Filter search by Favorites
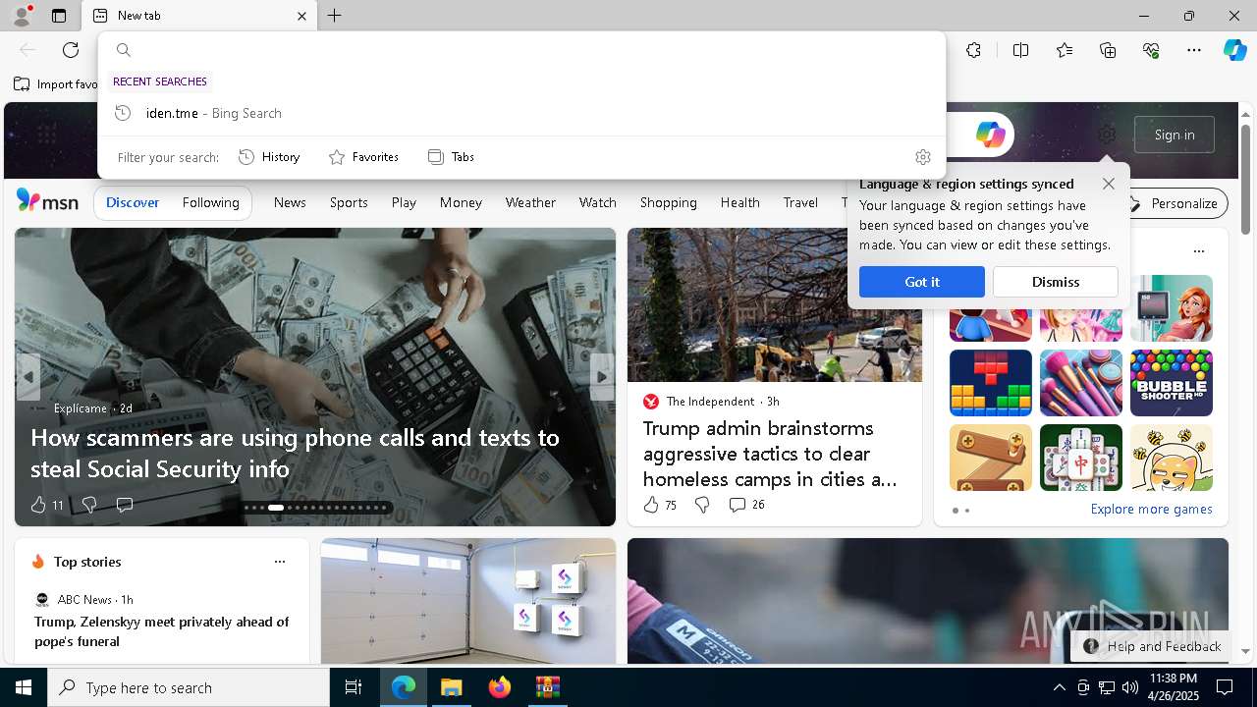The height and width of the screenshot is (707, 1257). click(363, 157)
